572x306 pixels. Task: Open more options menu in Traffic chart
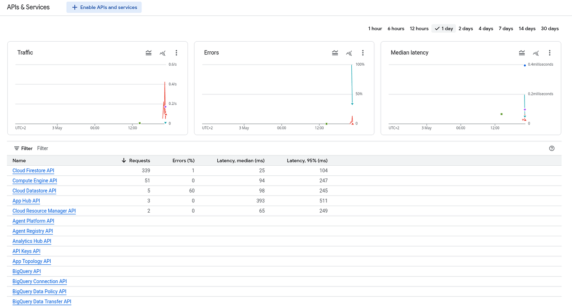click(x=177, y=53)
